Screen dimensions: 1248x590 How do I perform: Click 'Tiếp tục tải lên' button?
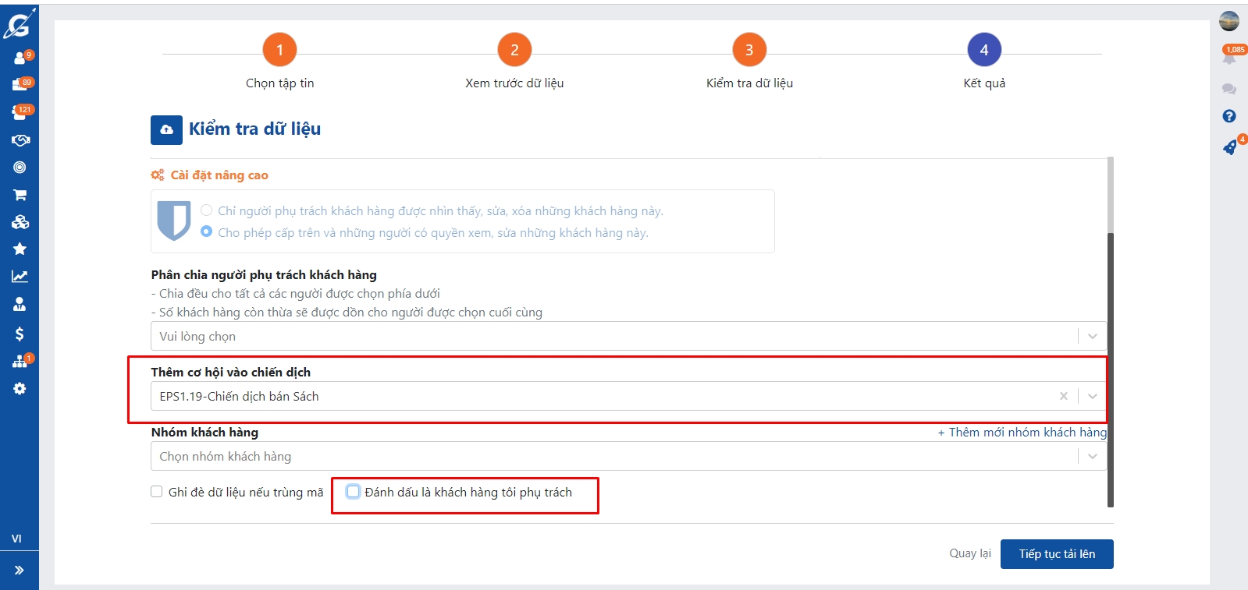tap(1056, 554)
